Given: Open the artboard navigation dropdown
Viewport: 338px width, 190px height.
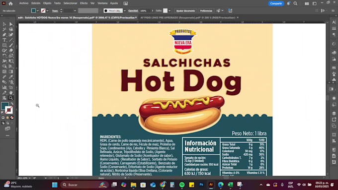Looking at the screenshot, I should point(68,178).
